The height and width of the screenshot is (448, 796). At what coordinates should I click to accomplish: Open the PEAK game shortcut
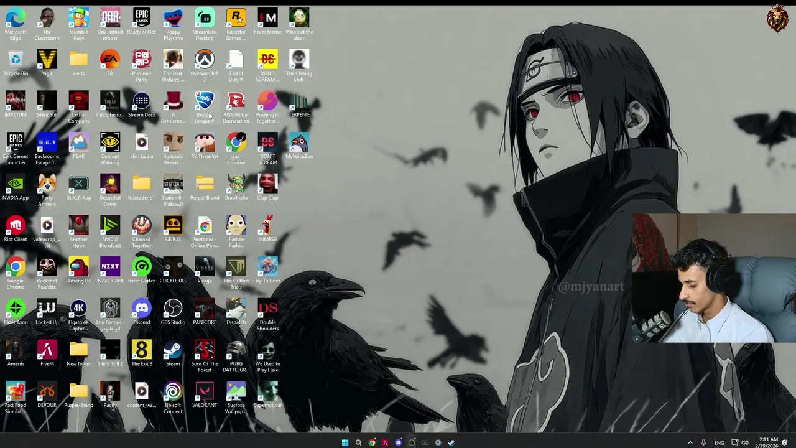(x=78, y=146)
